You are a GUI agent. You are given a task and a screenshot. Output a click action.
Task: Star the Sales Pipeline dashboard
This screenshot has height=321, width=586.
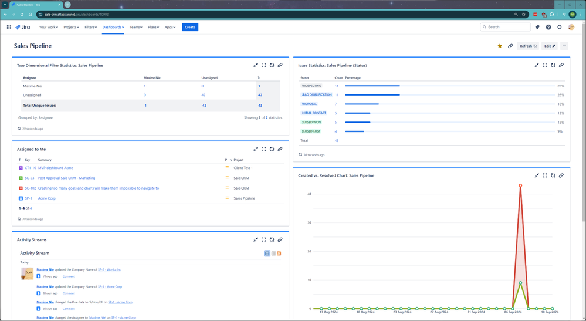point(500,46)
